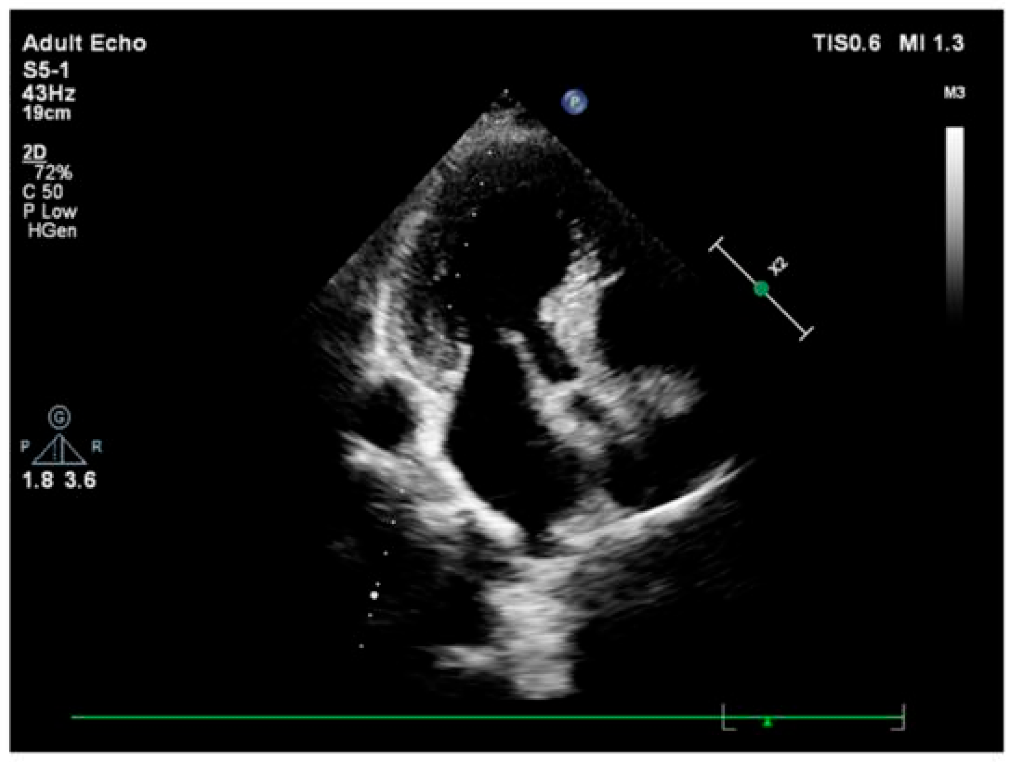The width and height of the screenshot is (1013, 762).
Task: Click the Adult Echo preset label
Action: tap(84, 43)
